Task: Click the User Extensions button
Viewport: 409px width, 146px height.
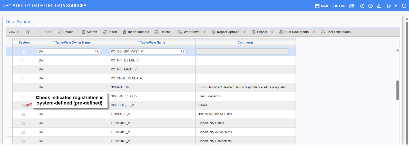Action: tap(336, 32)
